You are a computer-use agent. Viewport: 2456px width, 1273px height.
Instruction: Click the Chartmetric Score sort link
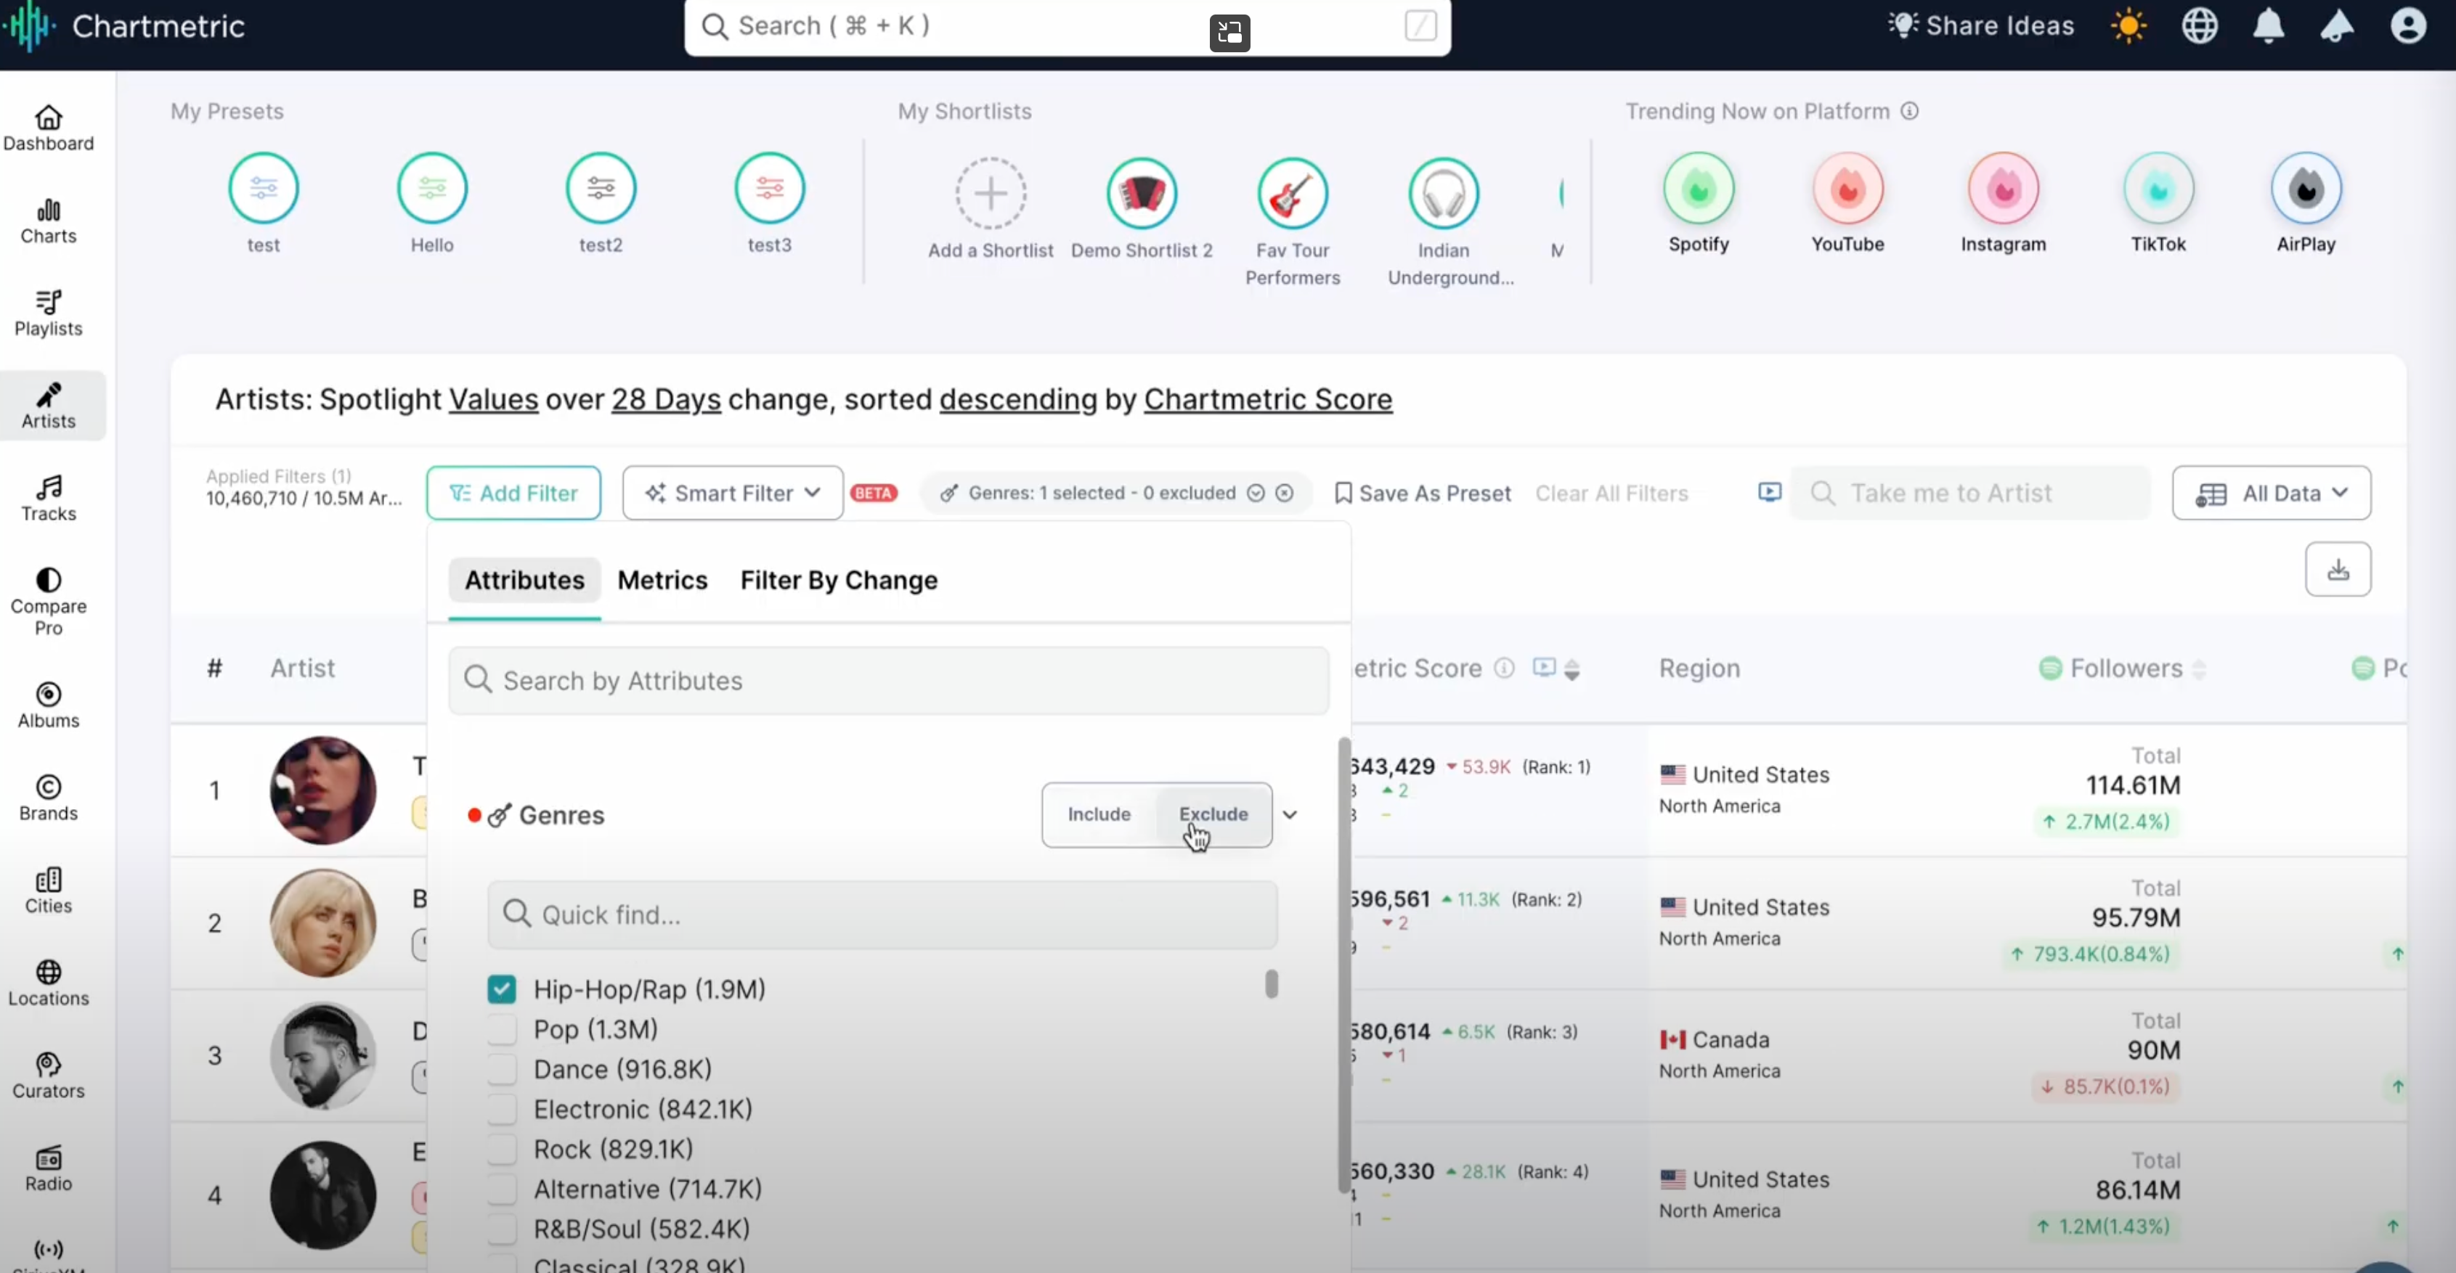(x=1267, y=399)
